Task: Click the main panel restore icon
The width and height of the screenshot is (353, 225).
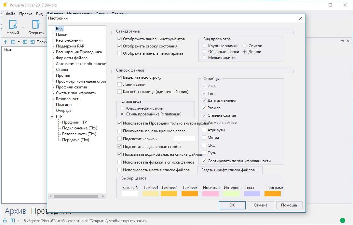Action: [x=342, y=41]
